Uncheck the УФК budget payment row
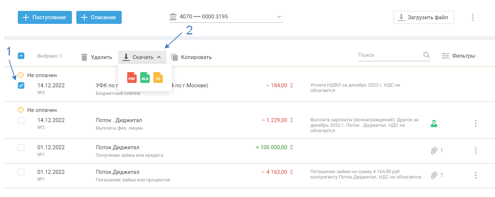 [21, 86]
